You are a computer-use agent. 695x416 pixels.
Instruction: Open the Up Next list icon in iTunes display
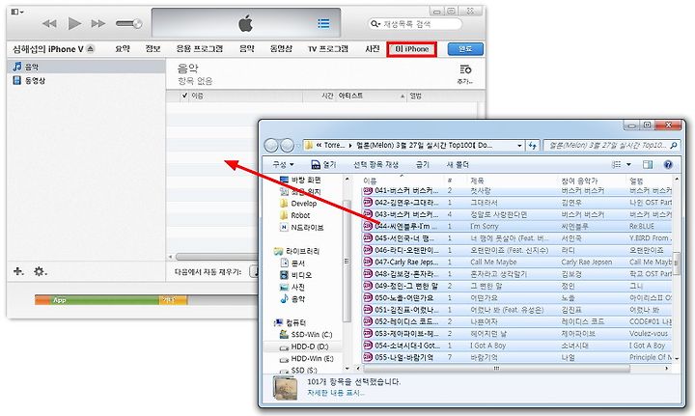pos(323,23)
